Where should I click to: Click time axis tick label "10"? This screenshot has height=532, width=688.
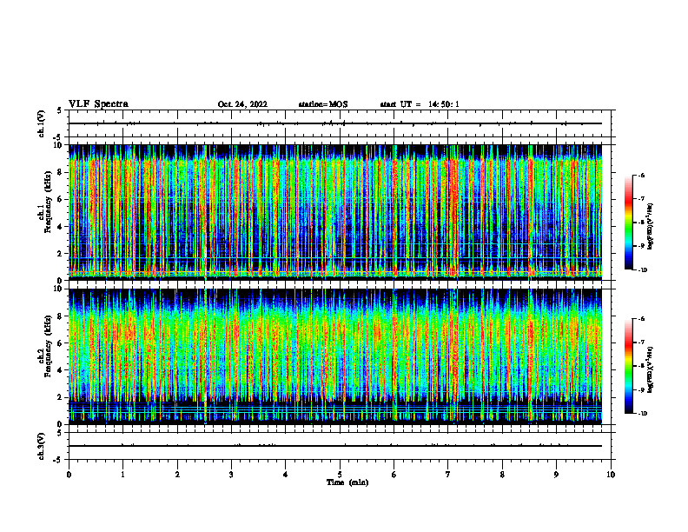[x=611, y=475]
